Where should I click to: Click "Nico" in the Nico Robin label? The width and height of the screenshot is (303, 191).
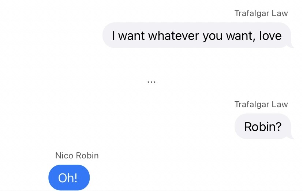pos(64,156)
